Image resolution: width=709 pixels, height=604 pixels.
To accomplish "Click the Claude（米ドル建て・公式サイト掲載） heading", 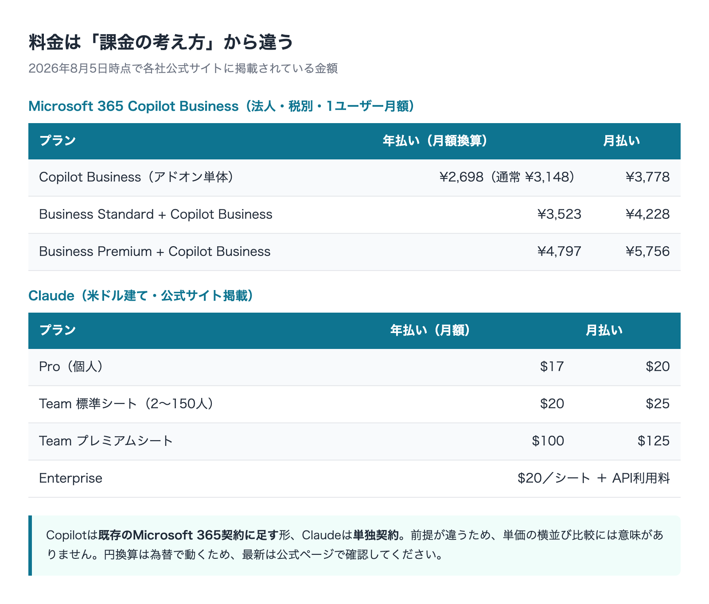I will tap(141, 296).
